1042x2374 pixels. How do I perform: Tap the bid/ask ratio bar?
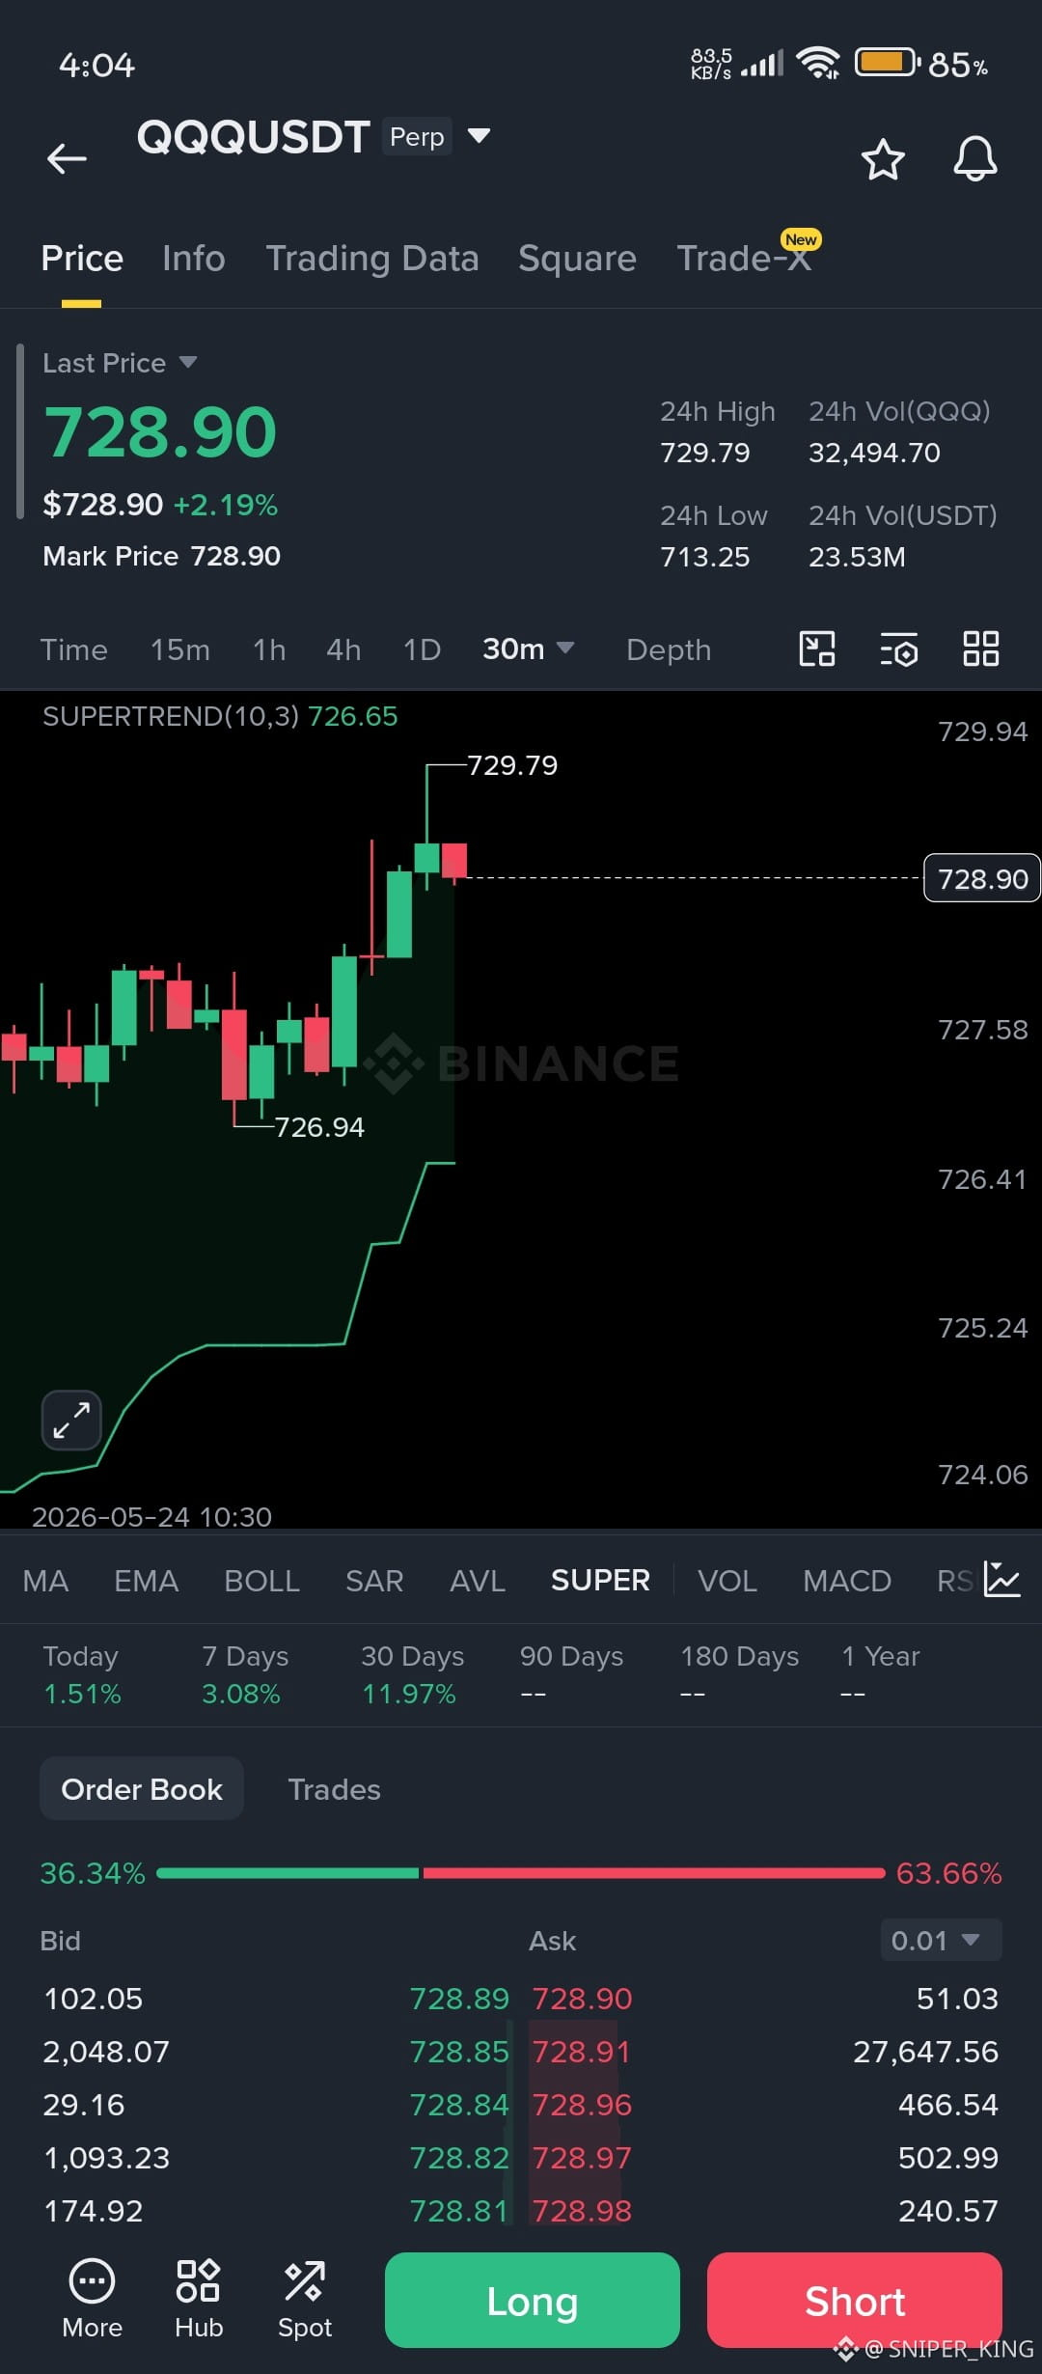click(x=521, y=1873)
